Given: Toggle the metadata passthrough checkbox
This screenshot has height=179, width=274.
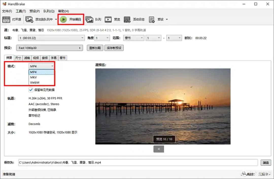Looking at the screenshot, I should point(31,90).
